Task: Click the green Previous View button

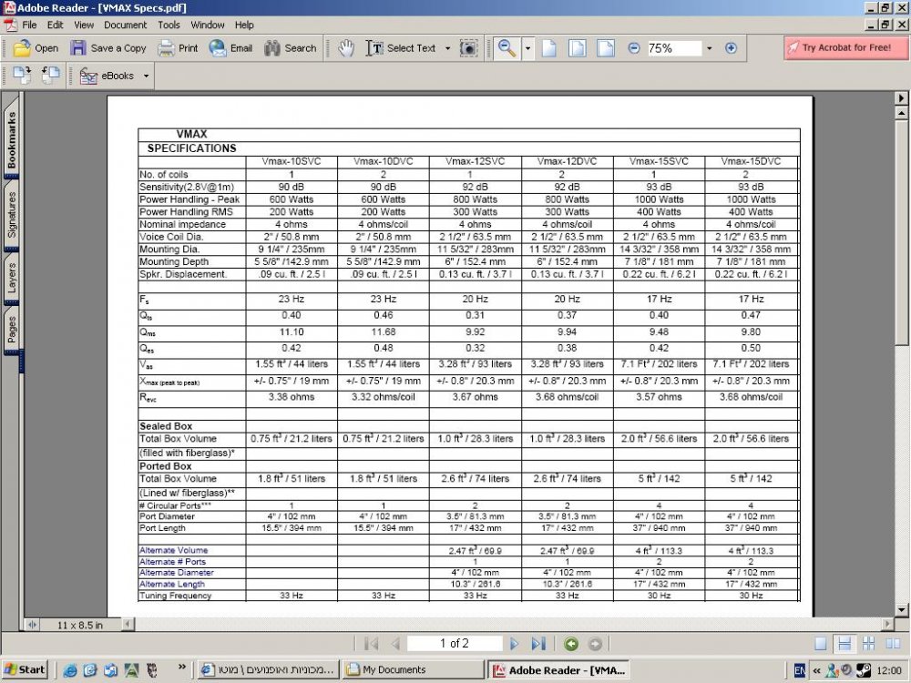Action: [571, 644]
